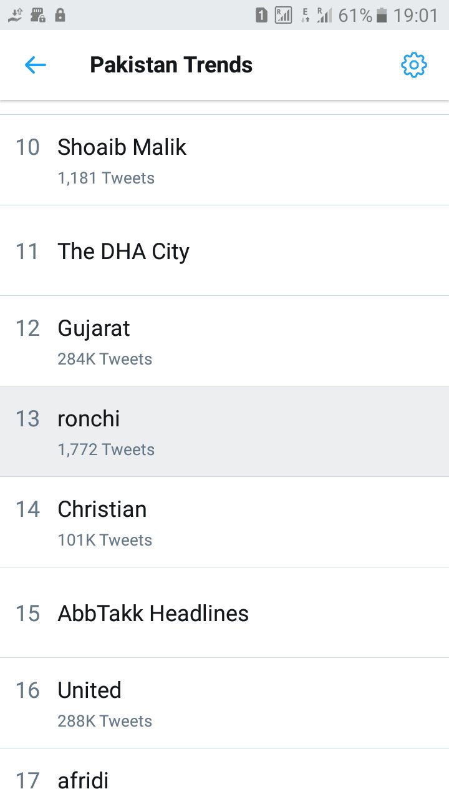This screenshot has width=449, height=799.
Task: Select The DHA City trend
Action: [123, 252]
